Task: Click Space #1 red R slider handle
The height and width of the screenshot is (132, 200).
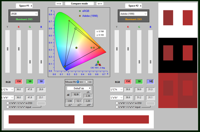Action: point(19,49)
